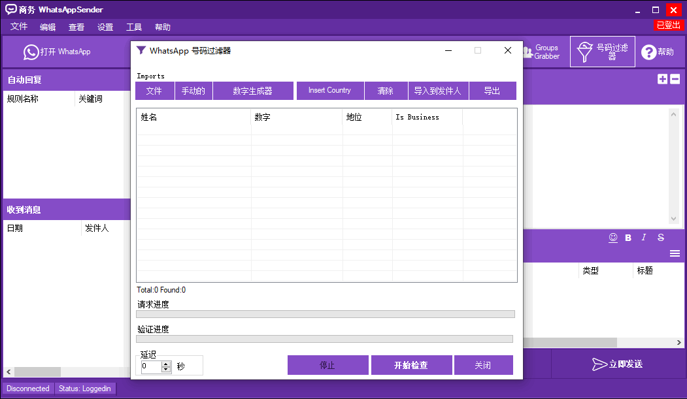Start checking with 开始检查 button
687x399 pixels.
coord(411,365)
